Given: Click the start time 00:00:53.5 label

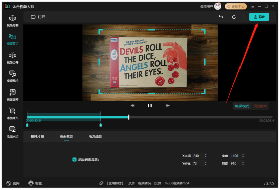Looking at the screenshot, I should point(33,120).
